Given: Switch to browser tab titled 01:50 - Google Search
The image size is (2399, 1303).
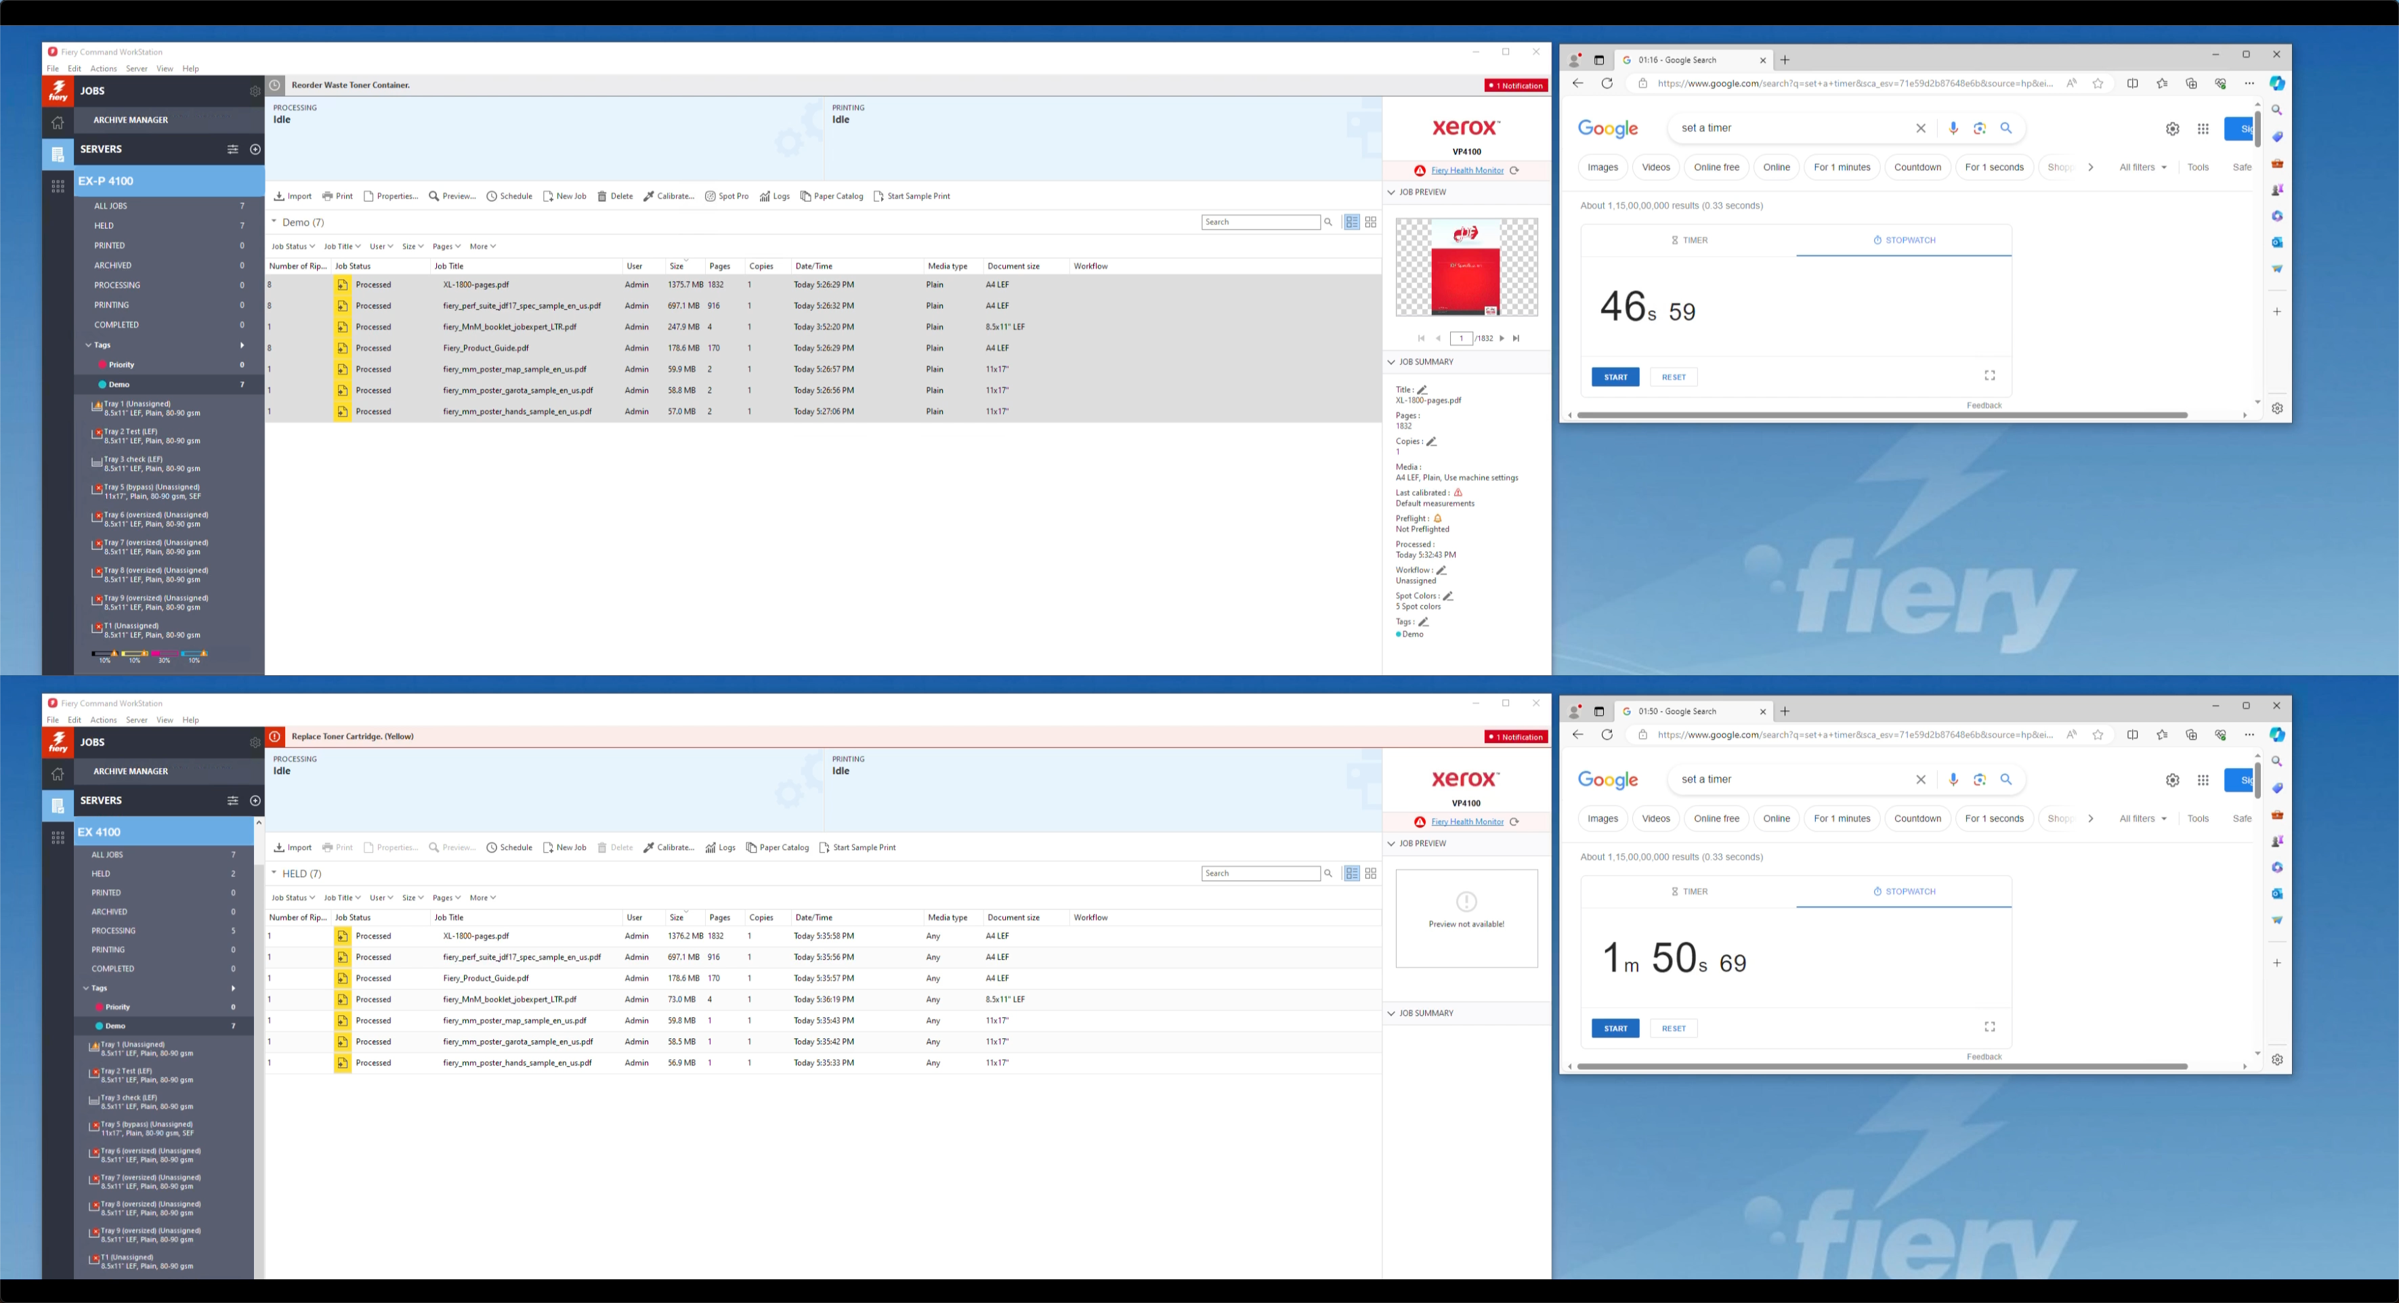Looking at the screenshot, I should (1676, 712).
